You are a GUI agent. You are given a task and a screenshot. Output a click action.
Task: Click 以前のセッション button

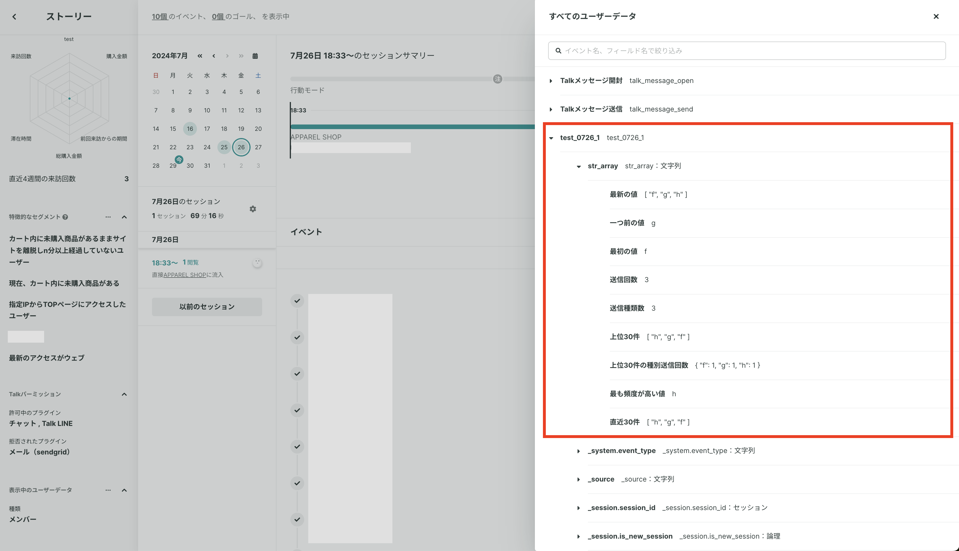[207, 307]
